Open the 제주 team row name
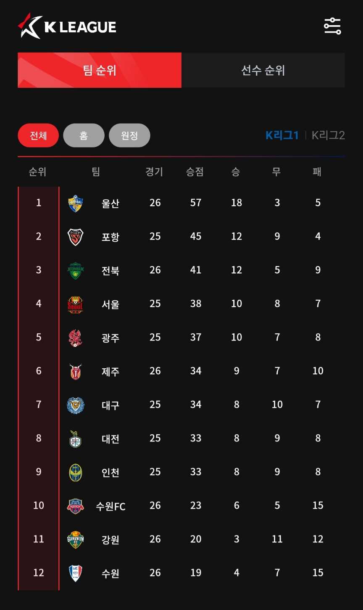 pos(110,372)
